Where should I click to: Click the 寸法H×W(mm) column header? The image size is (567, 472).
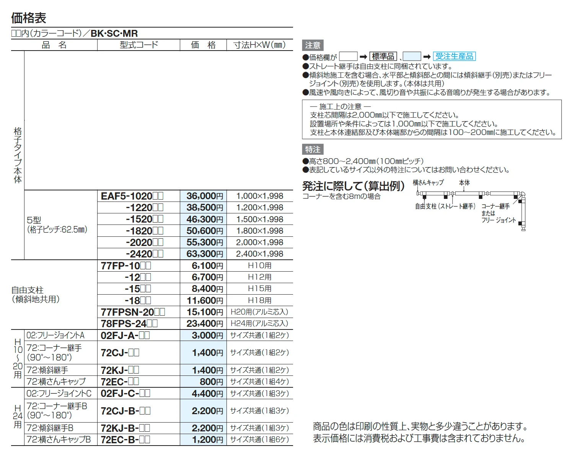point(260,45)
